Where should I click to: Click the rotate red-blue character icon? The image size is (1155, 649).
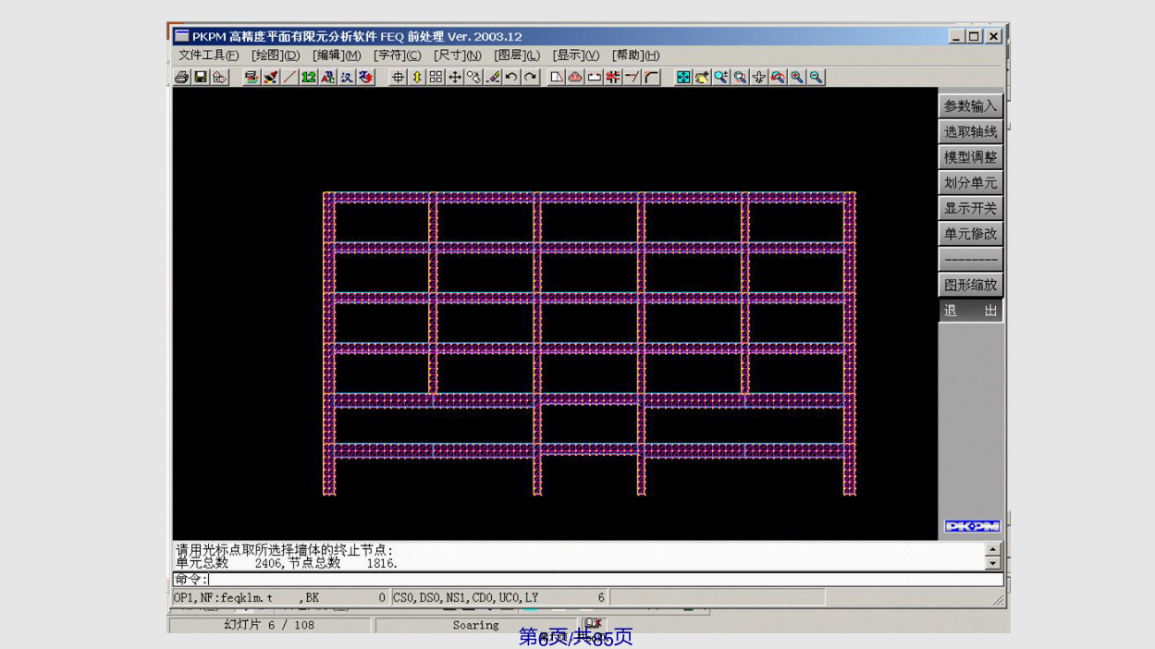coord(366,78)
